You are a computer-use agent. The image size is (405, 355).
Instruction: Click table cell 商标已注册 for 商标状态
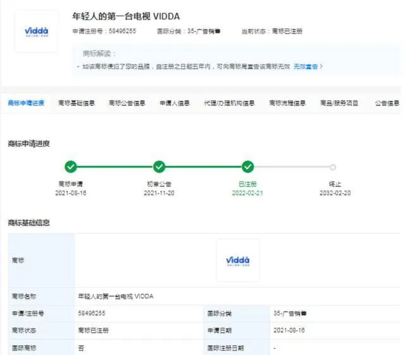coord(93,330)
